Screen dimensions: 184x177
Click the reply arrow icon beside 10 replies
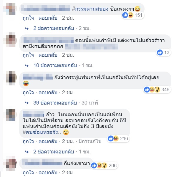click(27, 66)
